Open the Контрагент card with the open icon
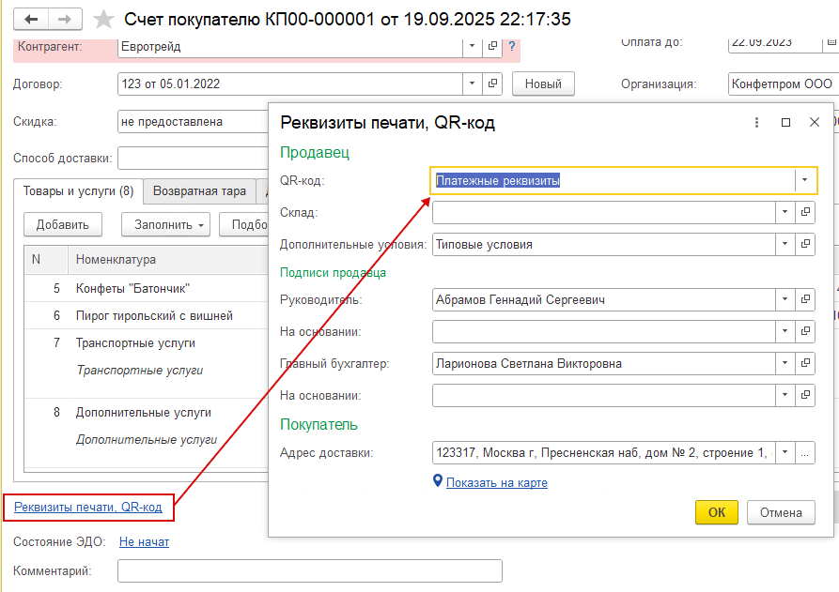The width and height of the screenshot is (839, 592). (491, 47)
